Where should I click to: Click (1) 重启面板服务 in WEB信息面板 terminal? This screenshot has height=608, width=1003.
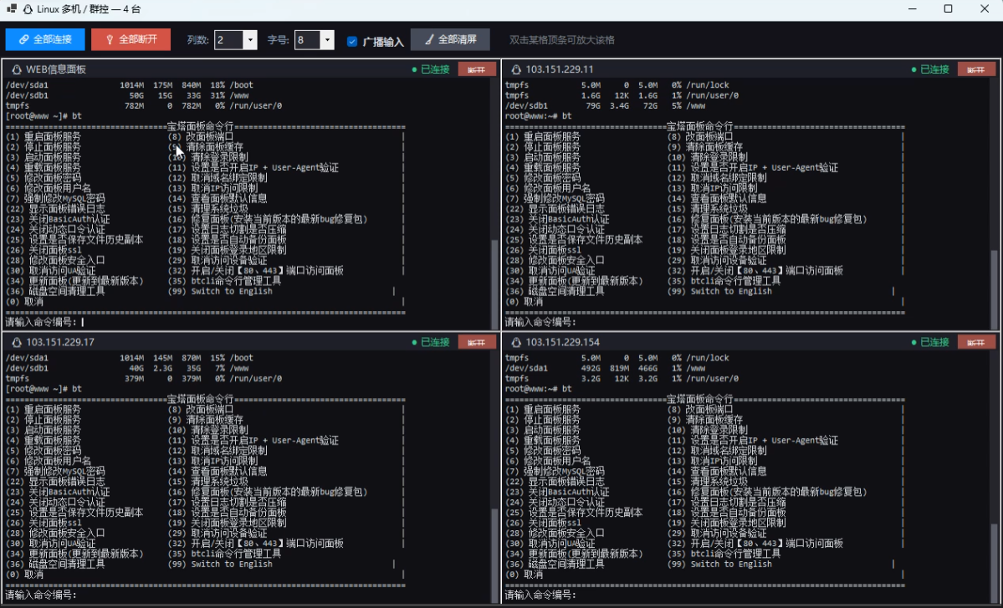[43, 136]
